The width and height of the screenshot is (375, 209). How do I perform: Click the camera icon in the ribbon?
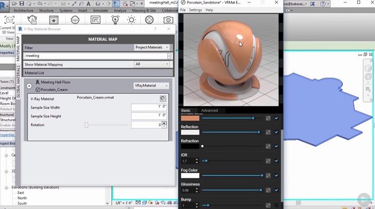pos(168,20)
